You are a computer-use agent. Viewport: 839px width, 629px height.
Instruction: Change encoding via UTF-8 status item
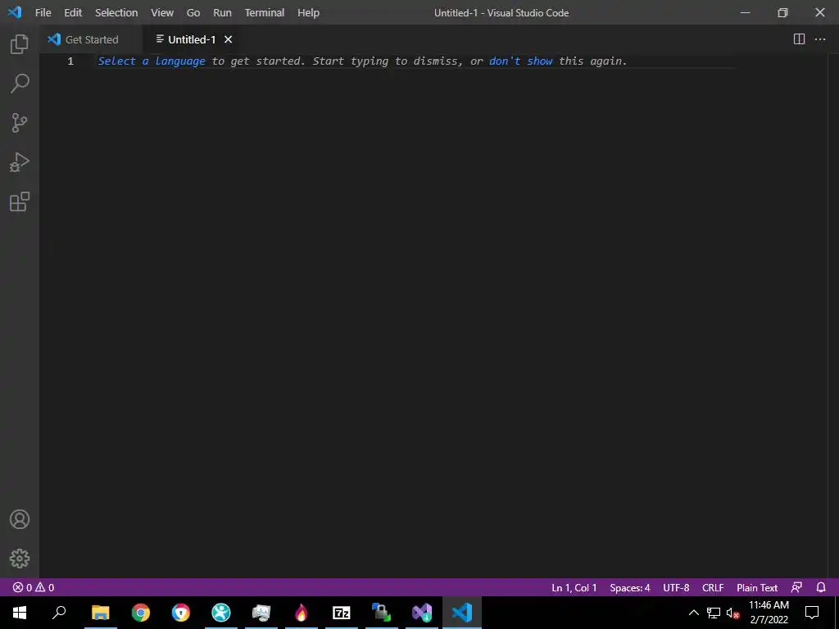(x=676, y=587)
